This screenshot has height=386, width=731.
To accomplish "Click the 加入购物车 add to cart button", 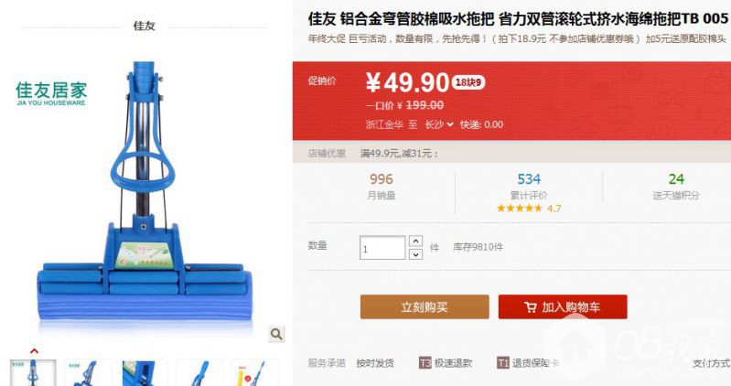I will pyautogui.click(x=563, y=306).
